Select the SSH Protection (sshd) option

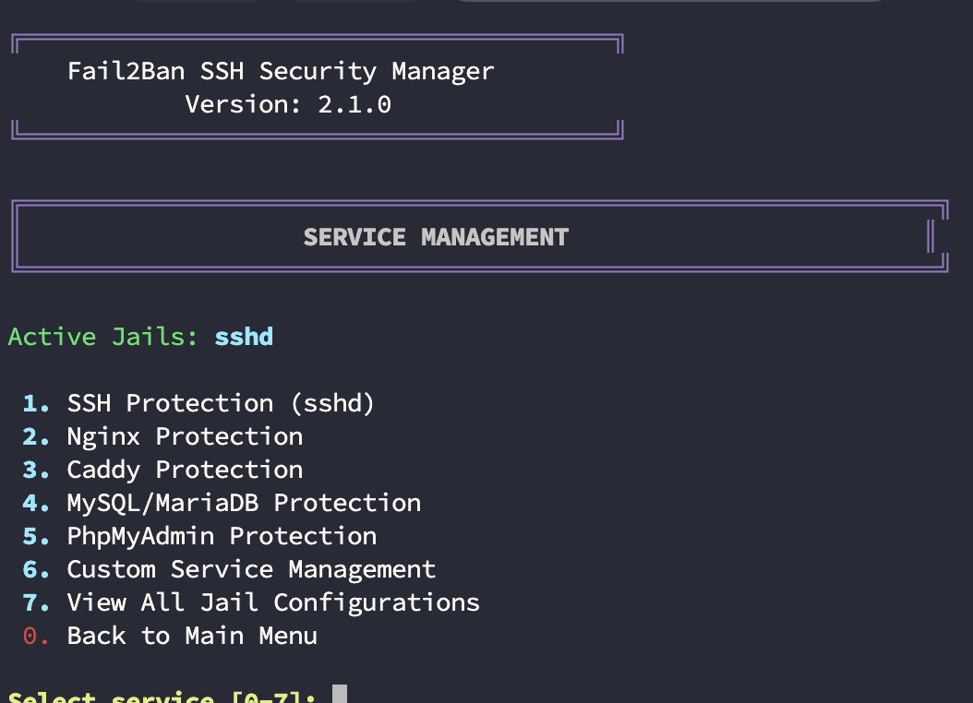[221, 403]
